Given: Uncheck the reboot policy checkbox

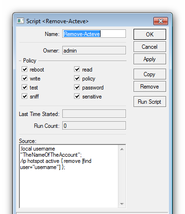Looking at the screenshot, I should [x=25, y=69].
